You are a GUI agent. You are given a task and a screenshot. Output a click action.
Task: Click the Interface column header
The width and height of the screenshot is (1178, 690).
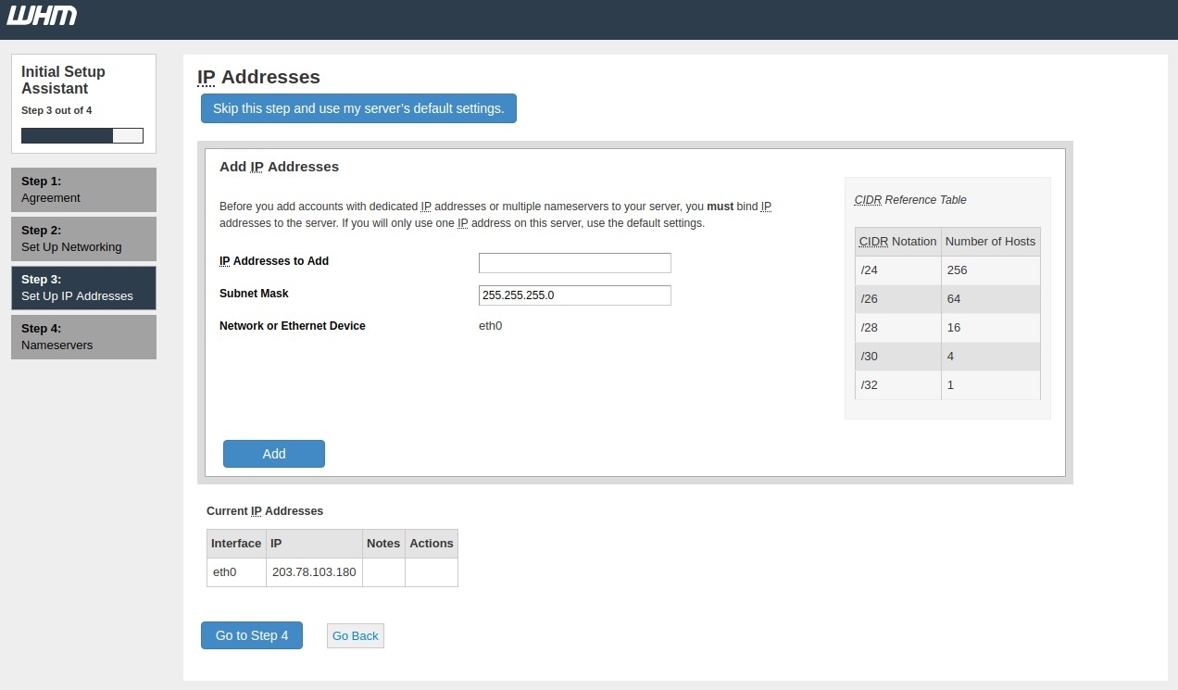click(x=236, y=544)
